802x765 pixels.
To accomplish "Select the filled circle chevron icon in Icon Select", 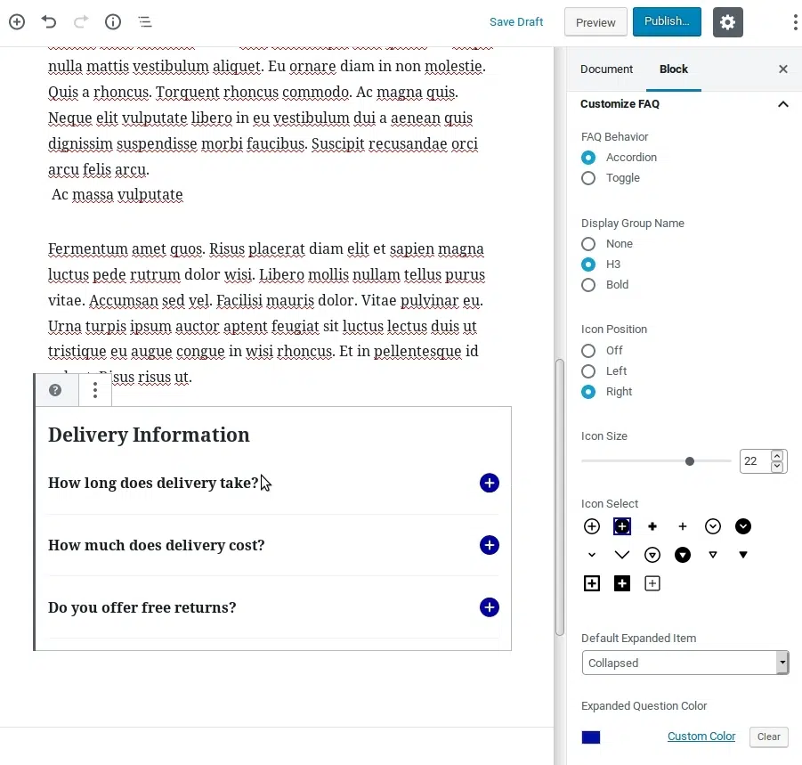I will tap(743, 526).
